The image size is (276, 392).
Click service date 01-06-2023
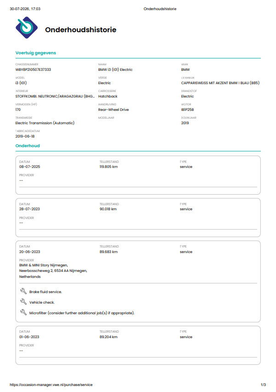point(29,337)
